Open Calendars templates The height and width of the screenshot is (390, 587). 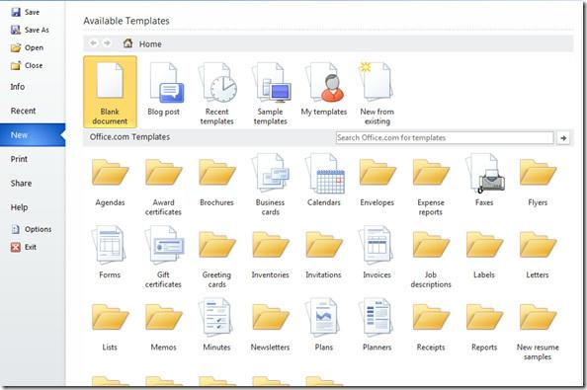[324, 181]
